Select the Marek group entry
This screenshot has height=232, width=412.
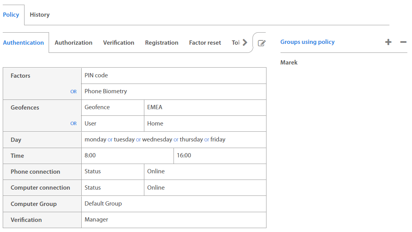point(289,63)
